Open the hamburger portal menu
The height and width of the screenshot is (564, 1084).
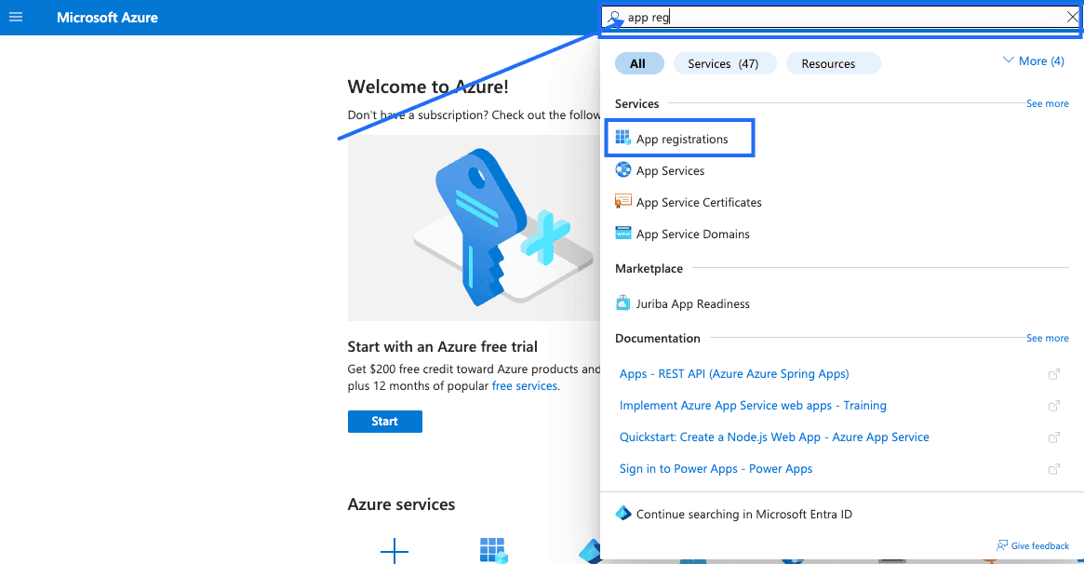point(16,18)
